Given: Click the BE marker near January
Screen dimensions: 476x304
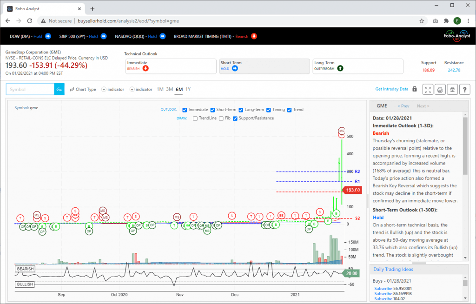Looking at the screenshot, I should click(281, 215).
